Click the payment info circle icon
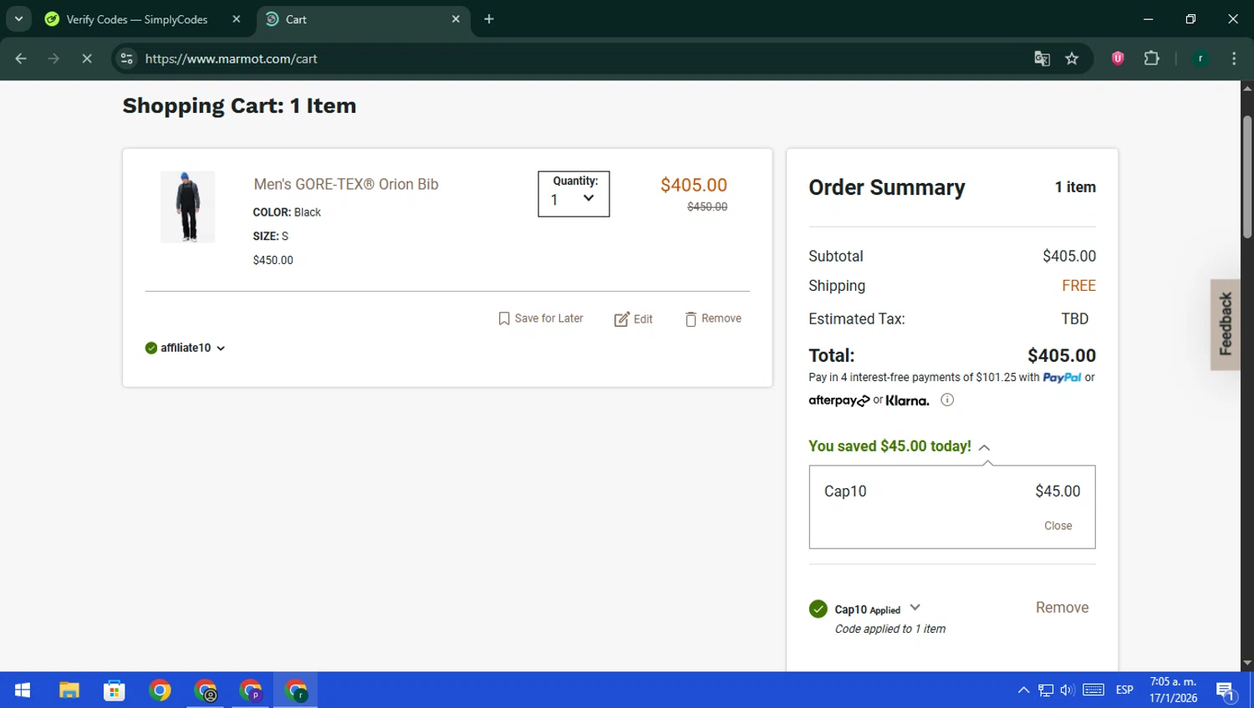This screenshot has width=1254, height=708. click(947, 400)
